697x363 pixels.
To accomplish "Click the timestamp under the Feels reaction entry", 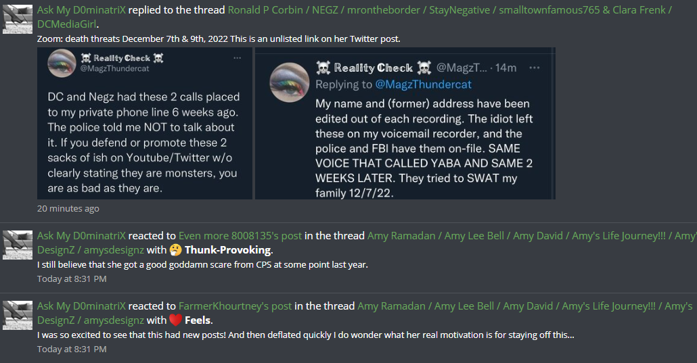I will (x=72, y=349).
